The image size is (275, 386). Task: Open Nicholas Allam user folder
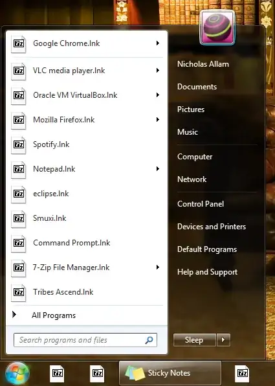pos(203,64)
